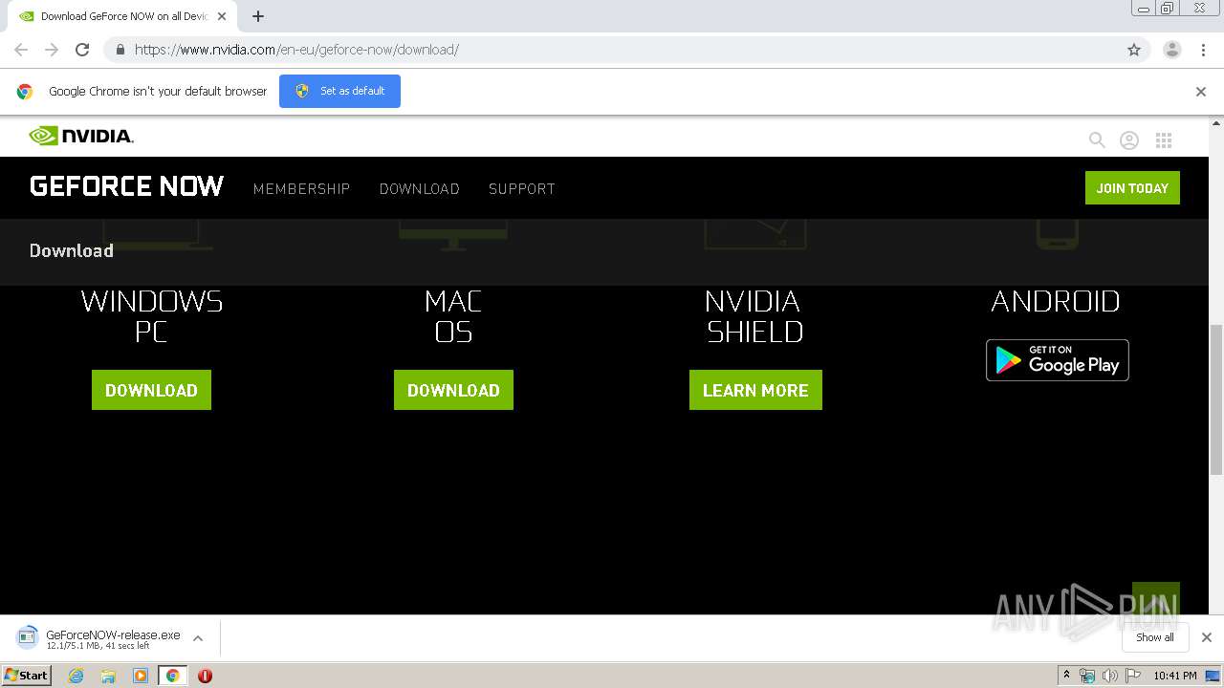Click the GEFORCE NOW title link
Image resolution: width=1224 pixels, height=688 pixels.
(126, 186)
